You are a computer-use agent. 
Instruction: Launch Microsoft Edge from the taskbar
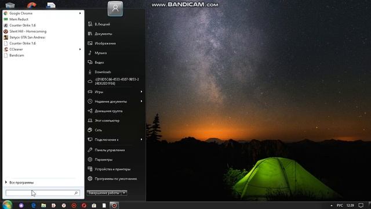click(x=33, y=206)
